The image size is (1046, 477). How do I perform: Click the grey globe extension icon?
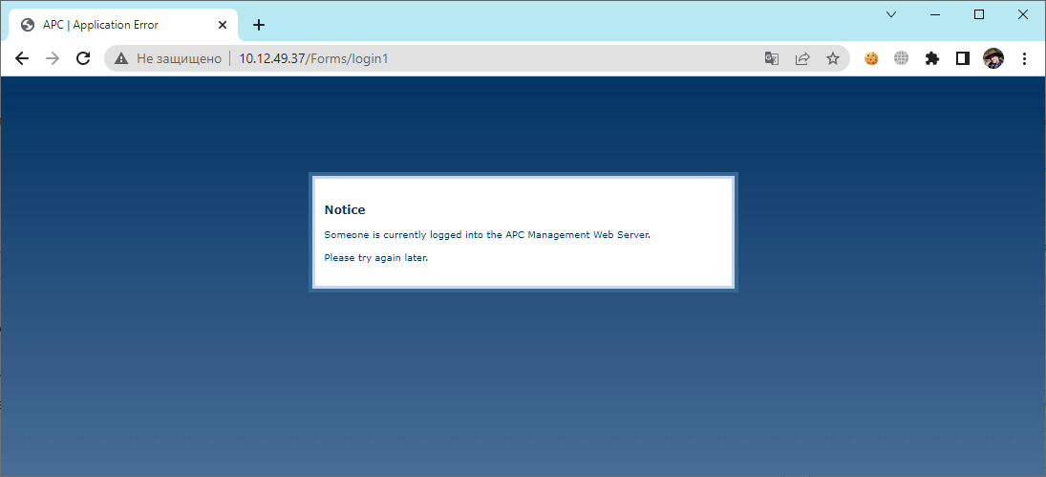coord(901,58)
